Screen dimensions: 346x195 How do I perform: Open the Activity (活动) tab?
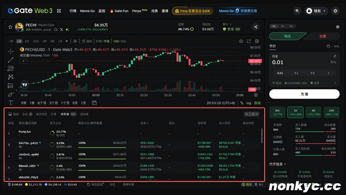point(13,114)
